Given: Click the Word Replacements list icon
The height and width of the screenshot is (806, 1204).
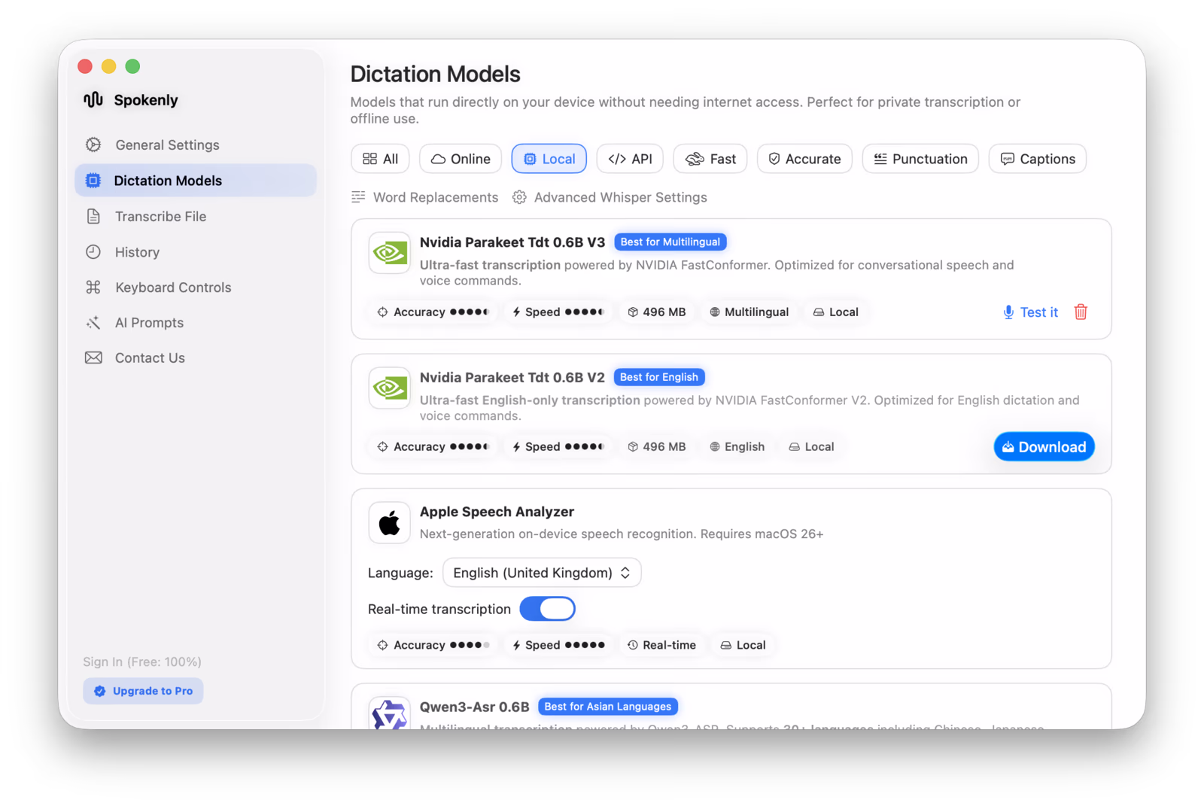Looking at the screenshot, I should click(x=358, y=197).
